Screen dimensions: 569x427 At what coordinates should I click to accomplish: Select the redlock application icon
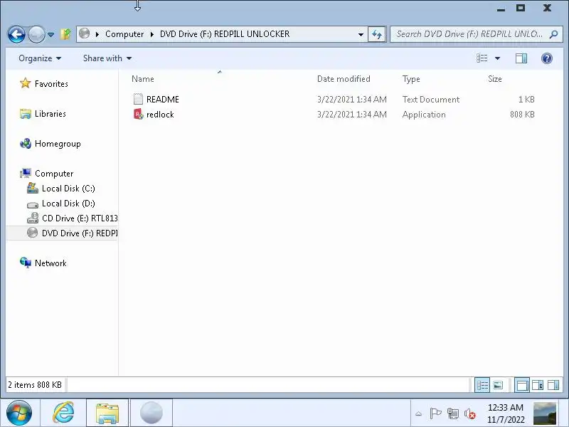click(138, 114)
